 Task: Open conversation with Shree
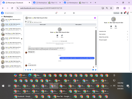coord(12,30)
